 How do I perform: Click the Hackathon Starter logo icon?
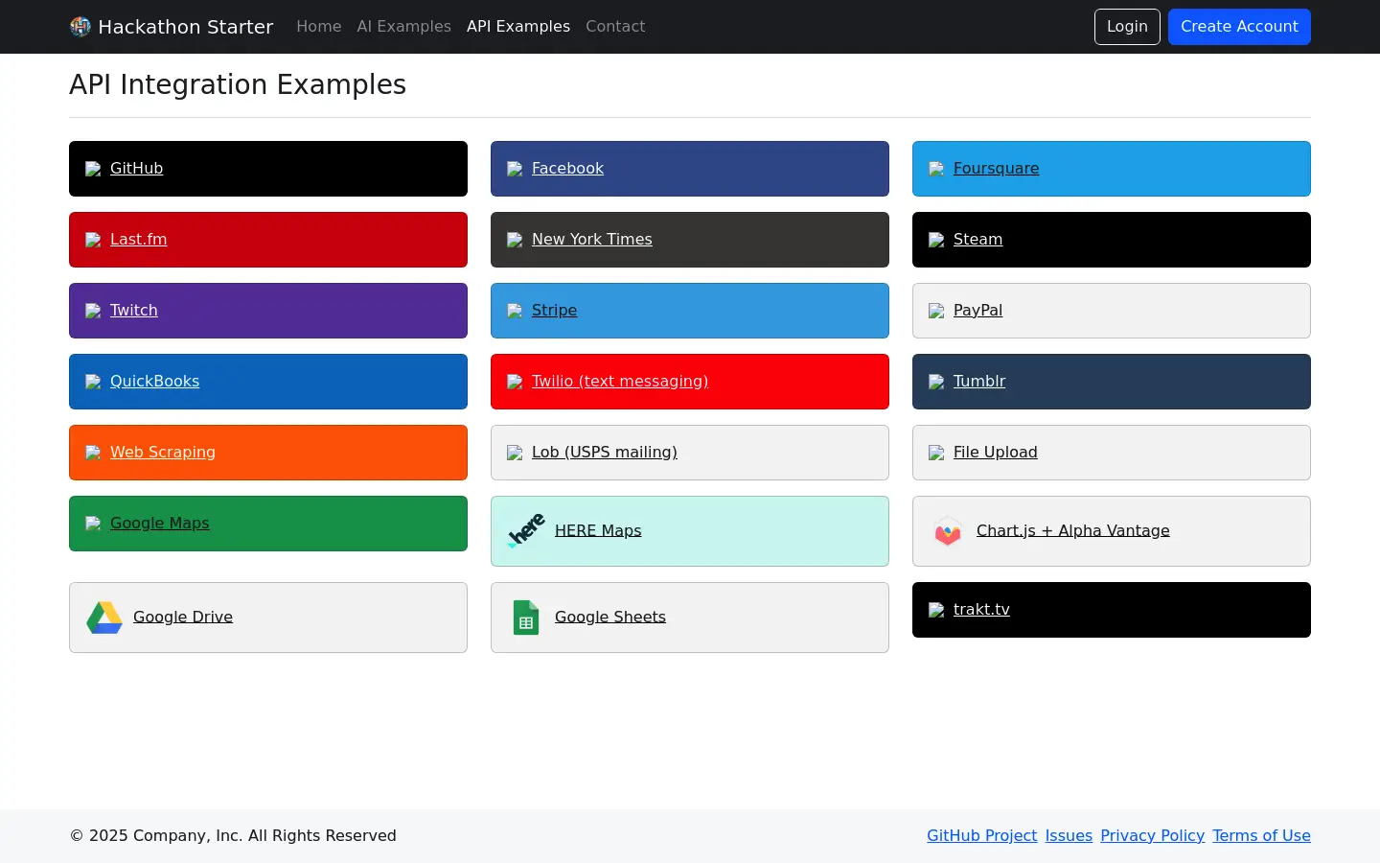point(80,27)
